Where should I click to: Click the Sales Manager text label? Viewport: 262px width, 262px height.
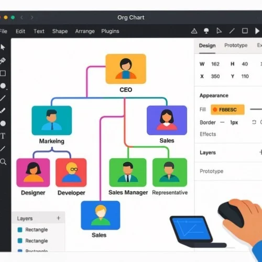128,192
